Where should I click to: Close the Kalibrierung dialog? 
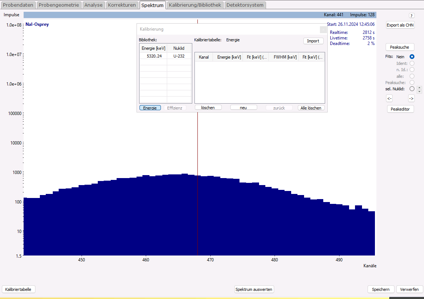pos(323,29)
